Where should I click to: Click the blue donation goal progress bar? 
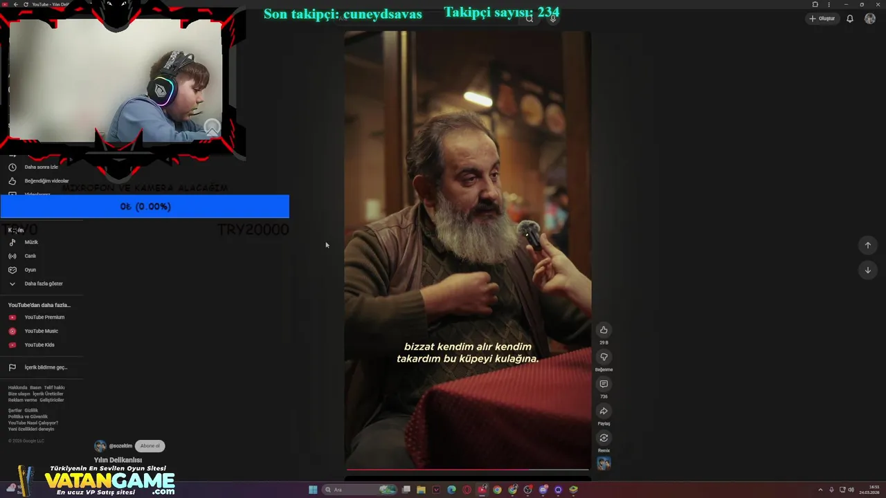(145, 206)
